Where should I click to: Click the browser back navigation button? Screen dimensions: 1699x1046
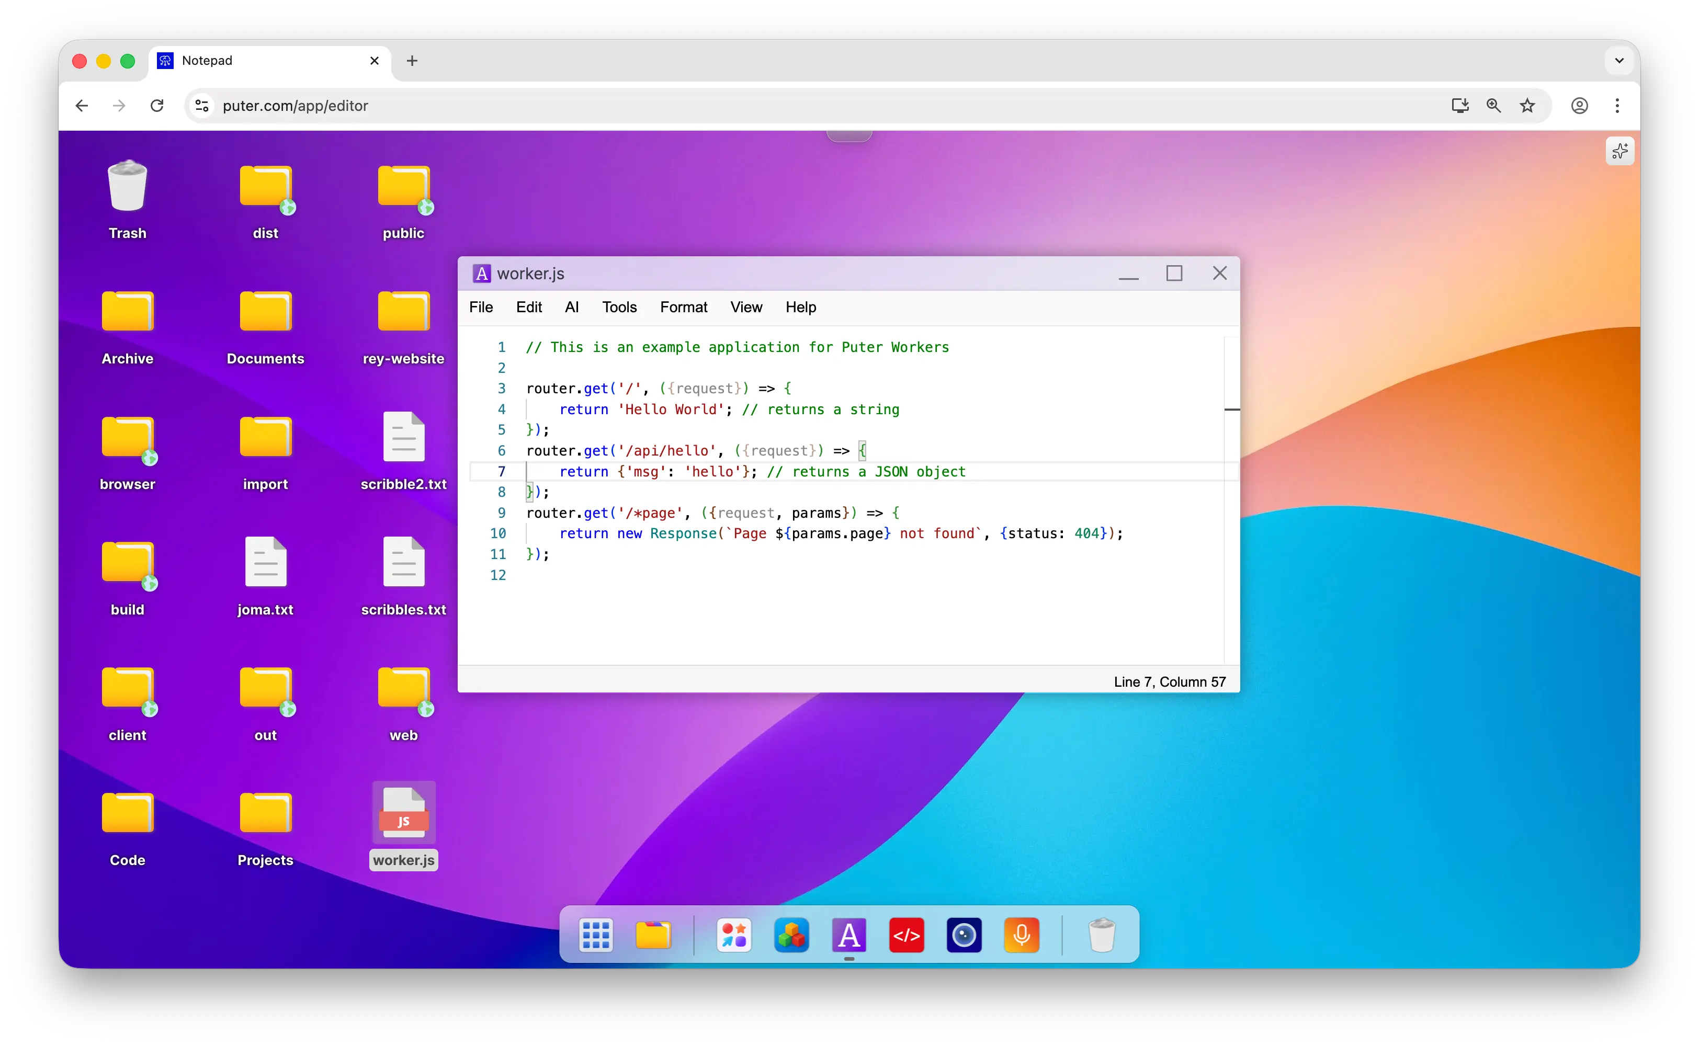tap(82, 105)
